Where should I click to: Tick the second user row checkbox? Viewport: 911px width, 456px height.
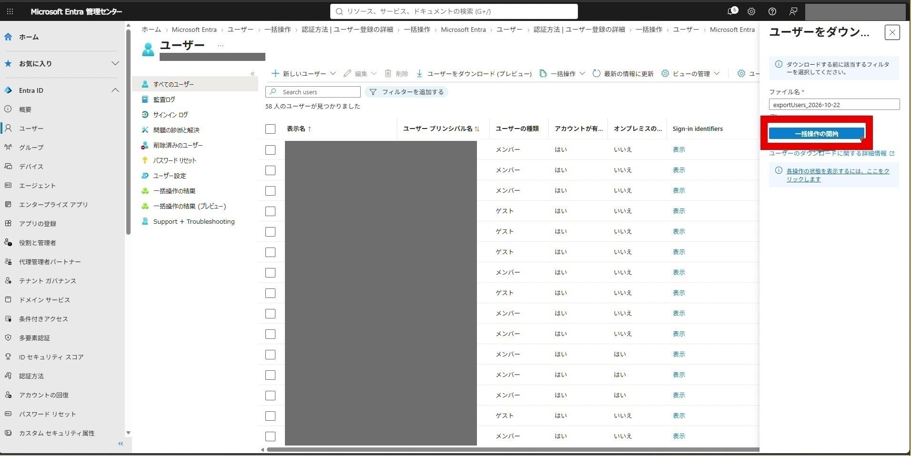(x=270, y=170)
